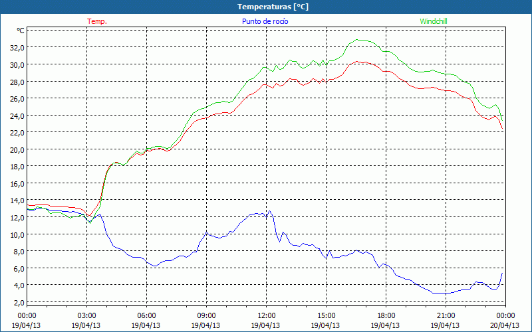Click the 18,0 y-axis value
Image resolution: width=532 pixels, height=332 pixels.
(18, 167)
